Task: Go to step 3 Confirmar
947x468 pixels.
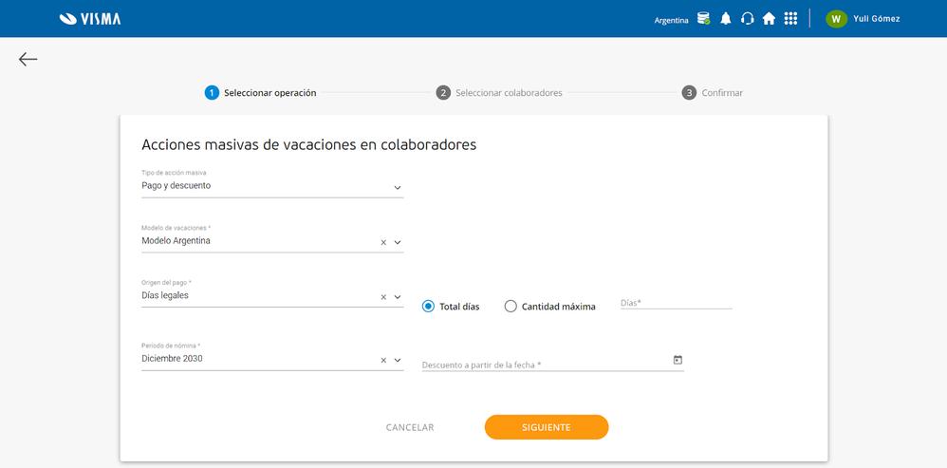Action: pyautogui.click(x=713, y=93)
